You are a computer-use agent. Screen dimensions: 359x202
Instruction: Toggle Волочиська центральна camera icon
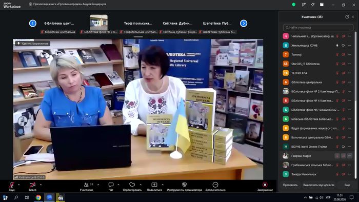(x=344, y=137)
